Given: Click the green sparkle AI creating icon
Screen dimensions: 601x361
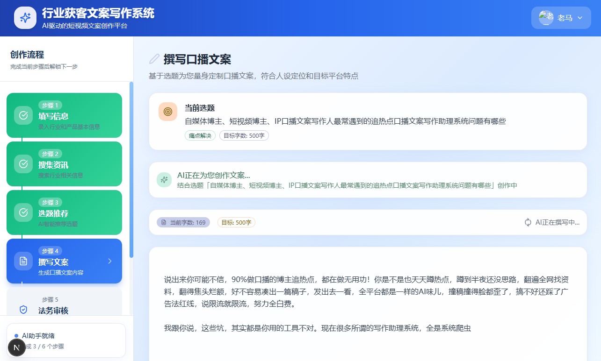Looking at the screenshot, I should click(x=164, y=179).
